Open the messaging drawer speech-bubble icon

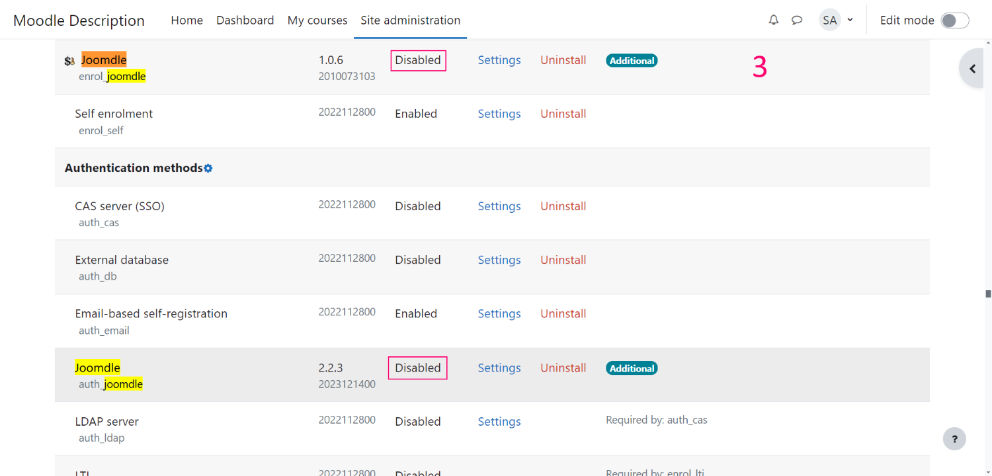(797, 20)
